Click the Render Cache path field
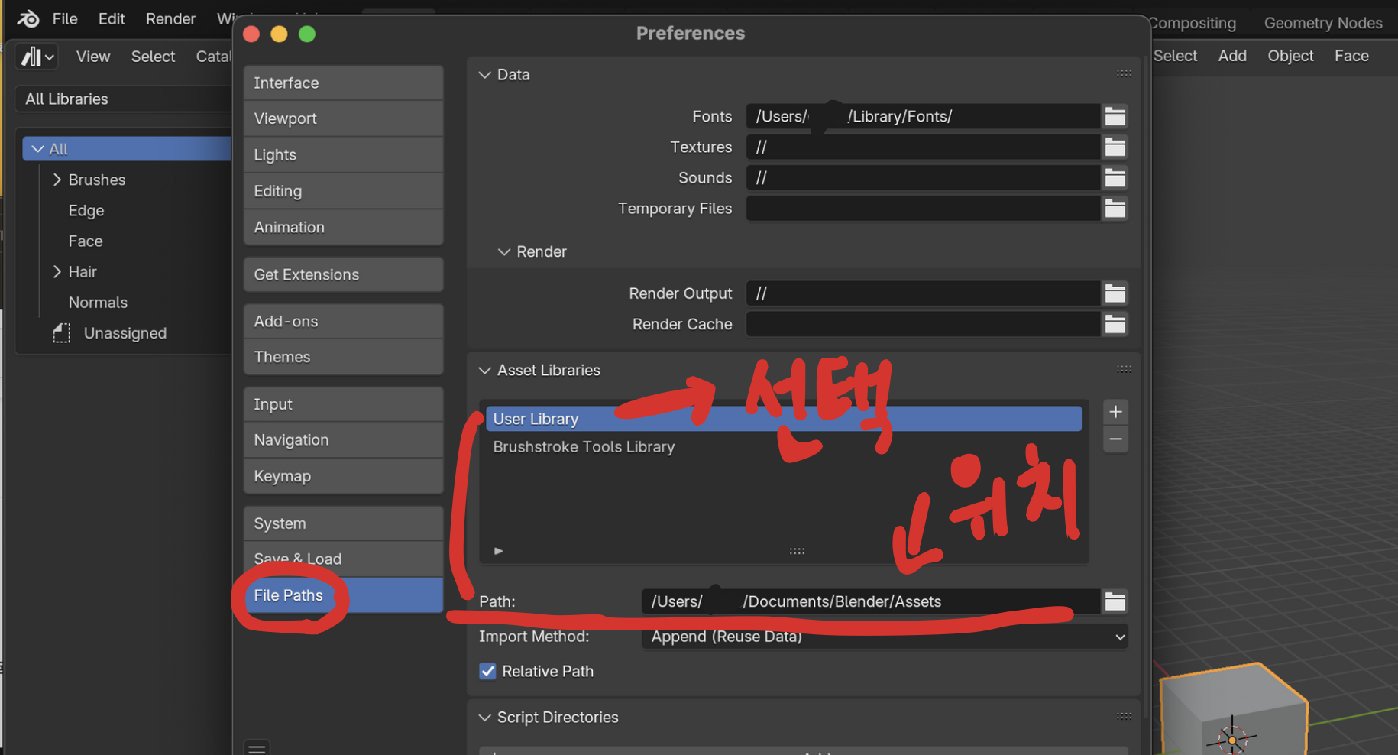1398x755 pixels. click(923, 324)
